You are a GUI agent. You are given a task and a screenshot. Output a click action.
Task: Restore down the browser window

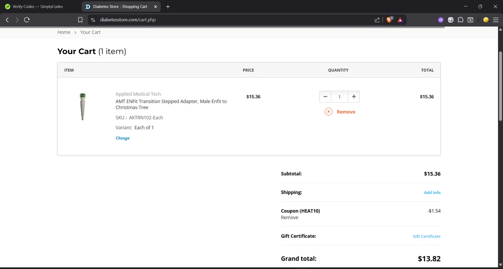pos(480,7)
